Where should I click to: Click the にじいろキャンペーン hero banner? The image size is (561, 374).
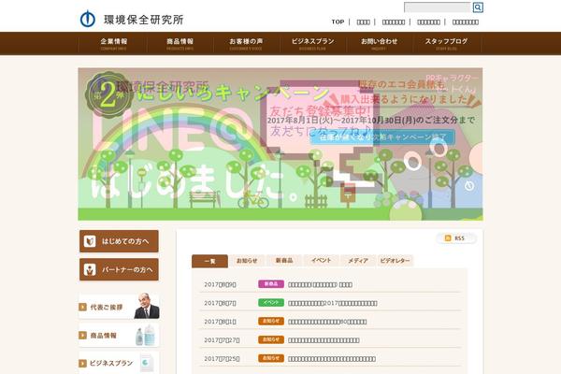280,144
